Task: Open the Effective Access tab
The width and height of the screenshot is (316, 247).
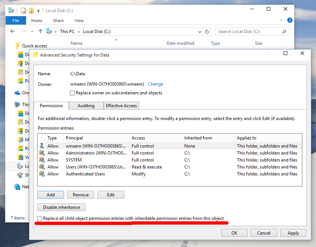Action: [x=121, y=105]
